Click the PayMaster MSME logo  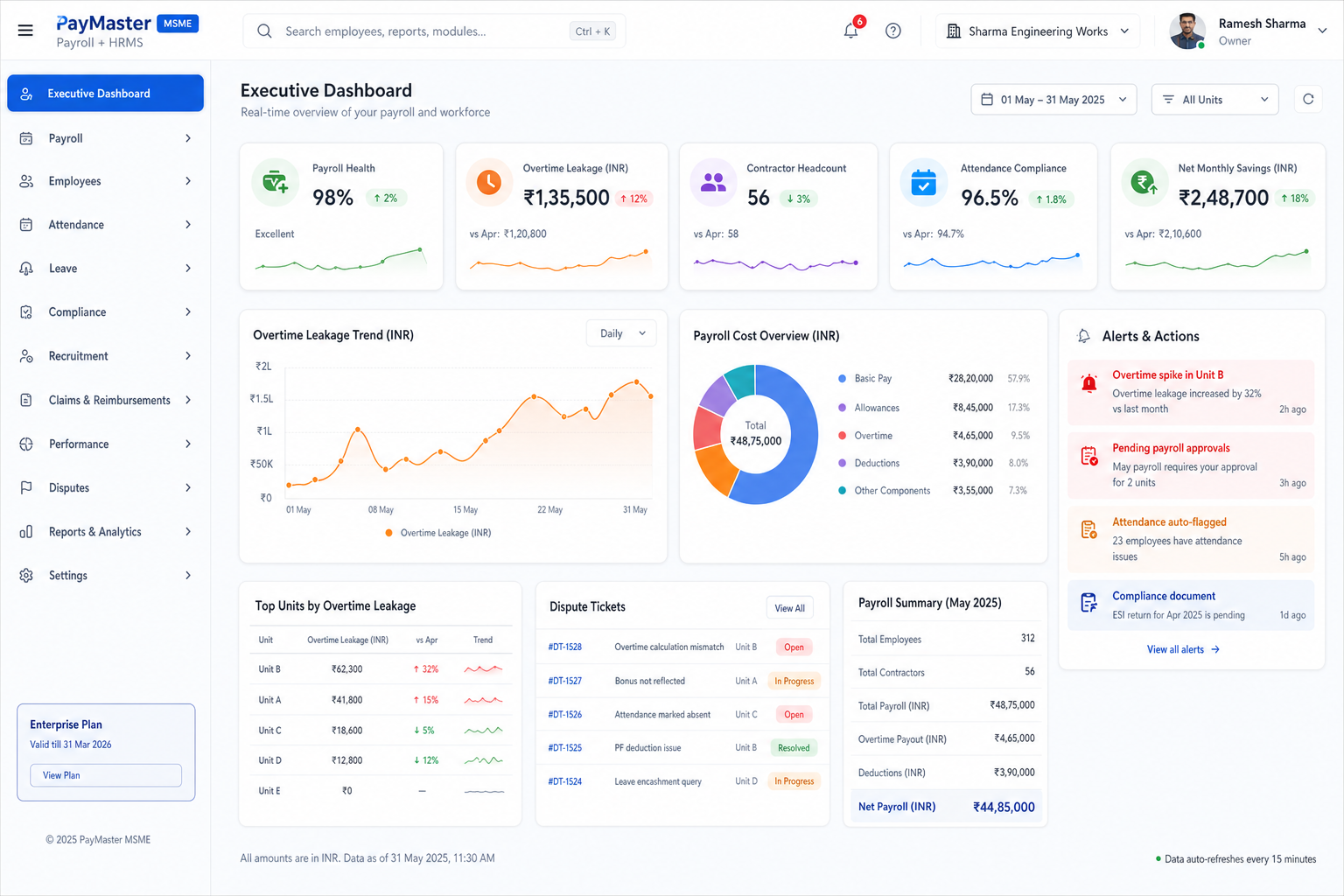127,31
